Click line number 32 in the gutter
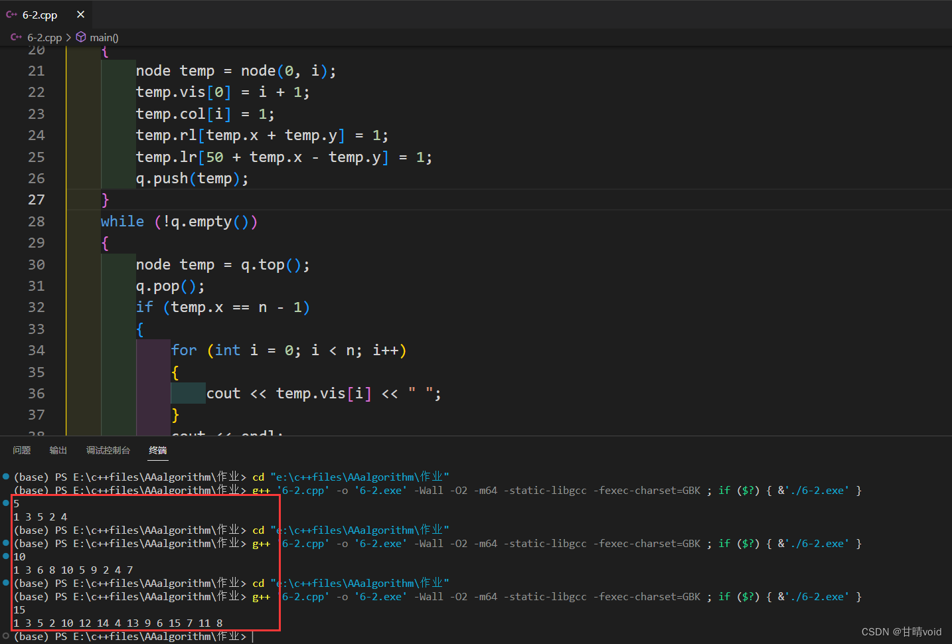 tap(37, 307)
